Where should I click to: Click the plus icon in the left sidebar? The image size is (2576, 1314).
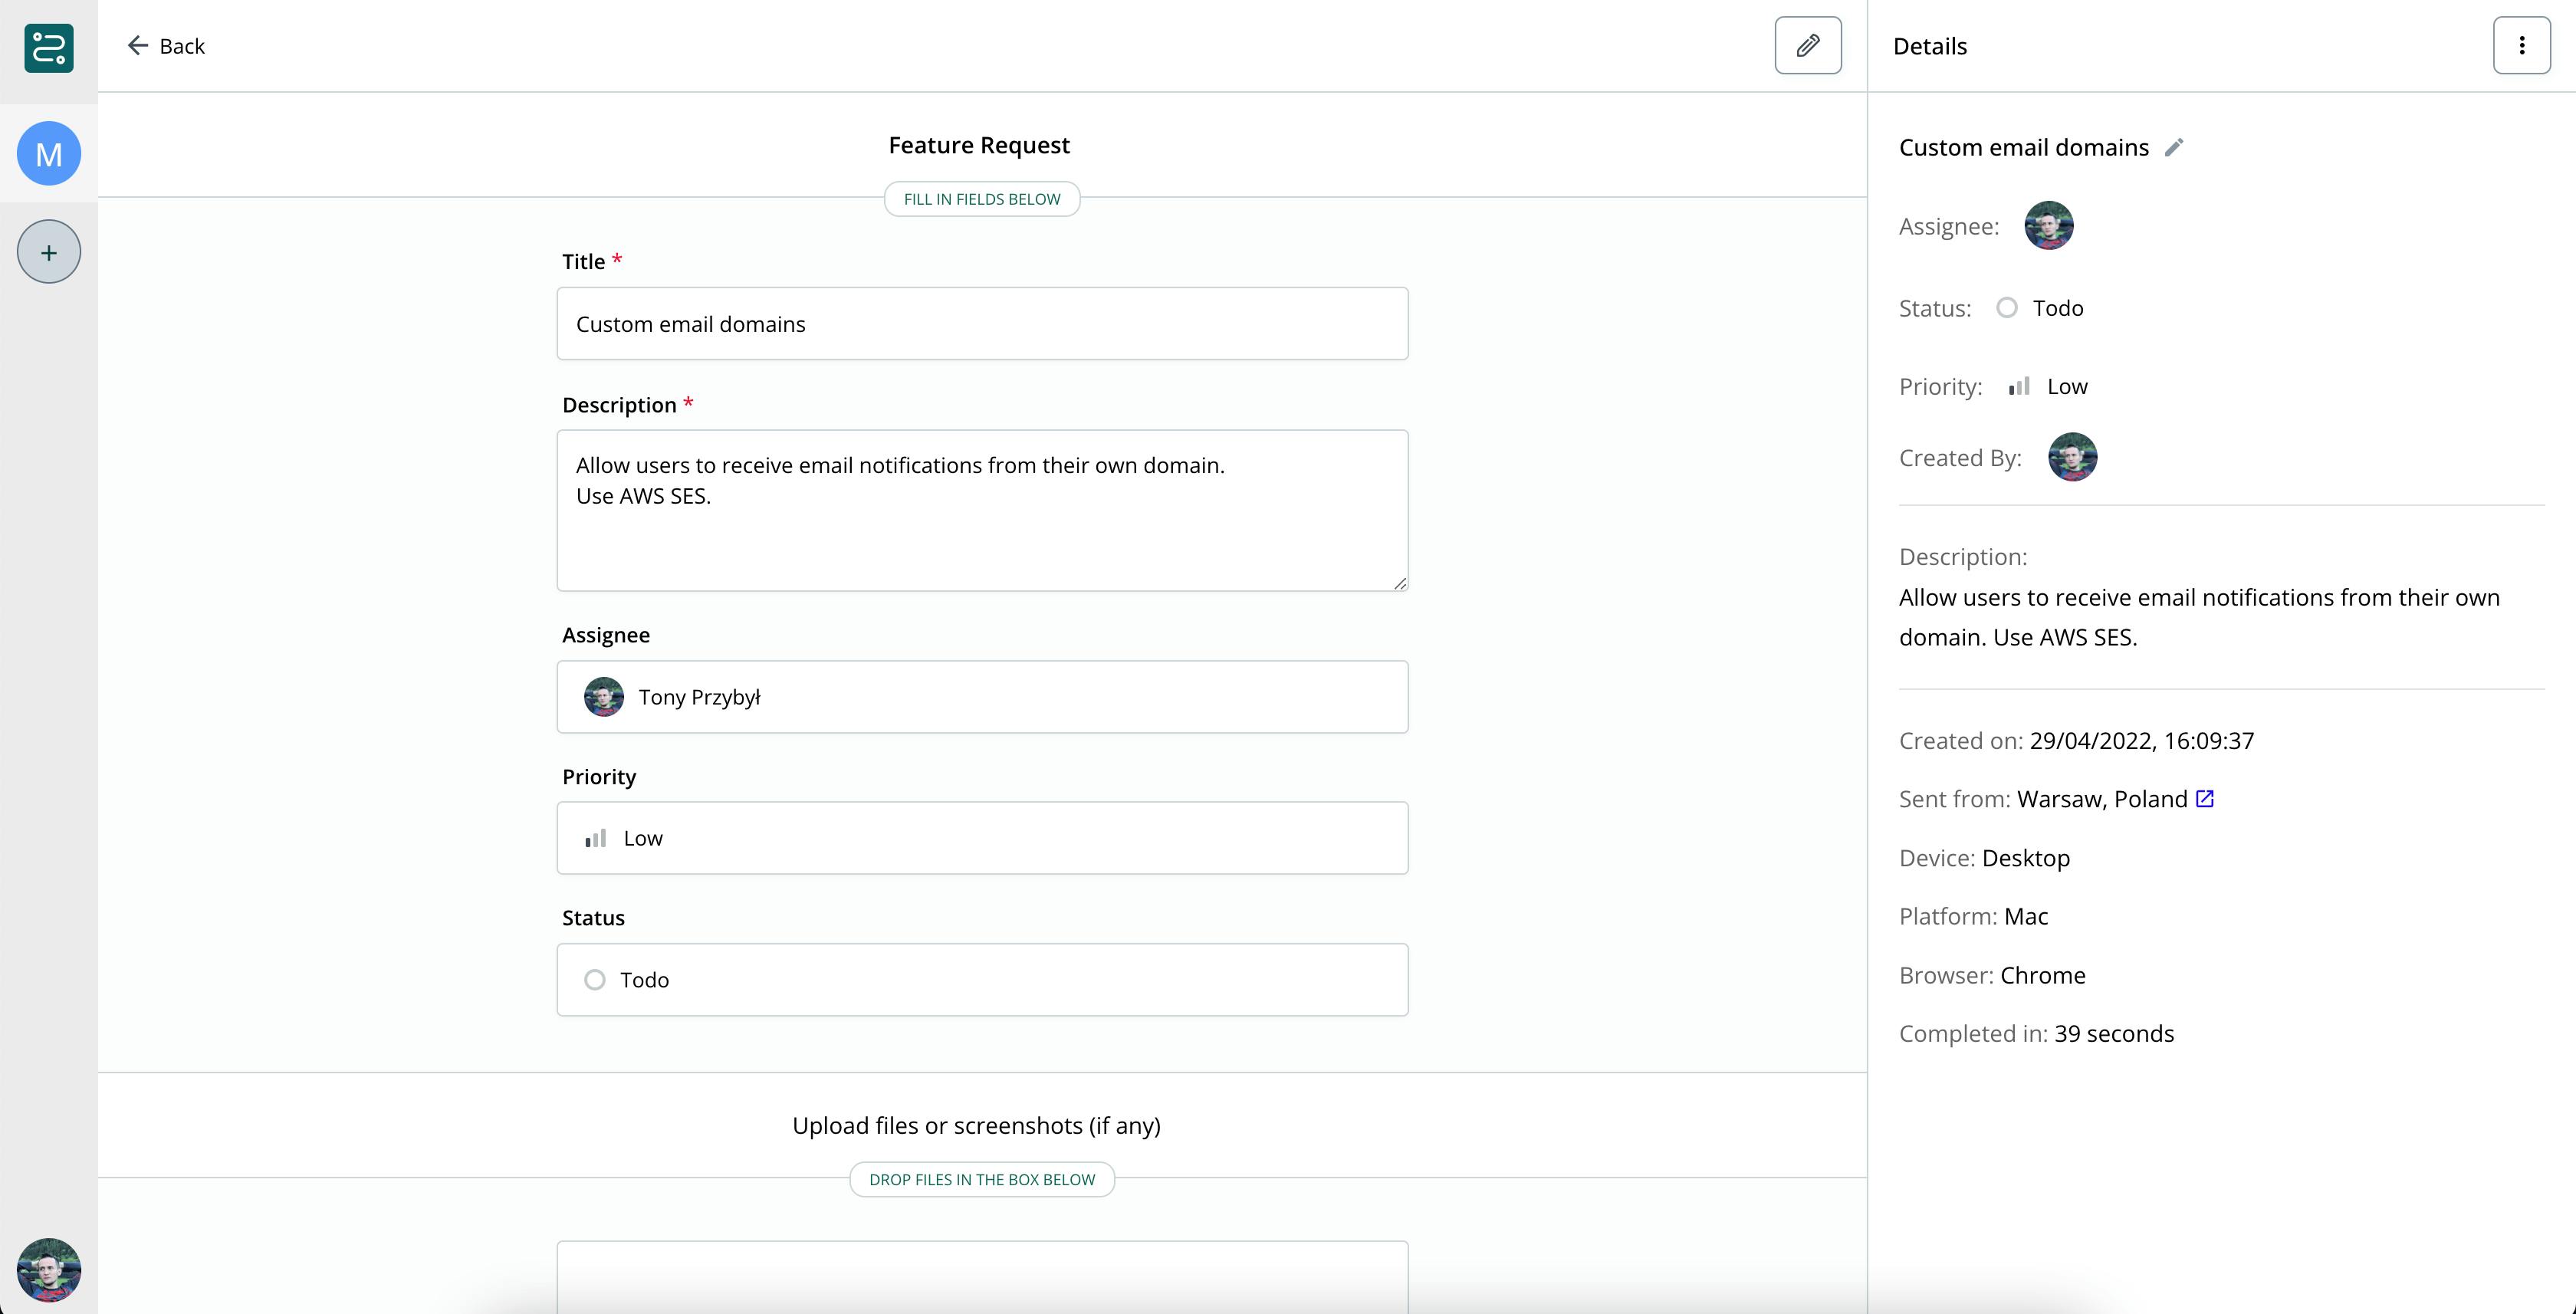point(48,251)
